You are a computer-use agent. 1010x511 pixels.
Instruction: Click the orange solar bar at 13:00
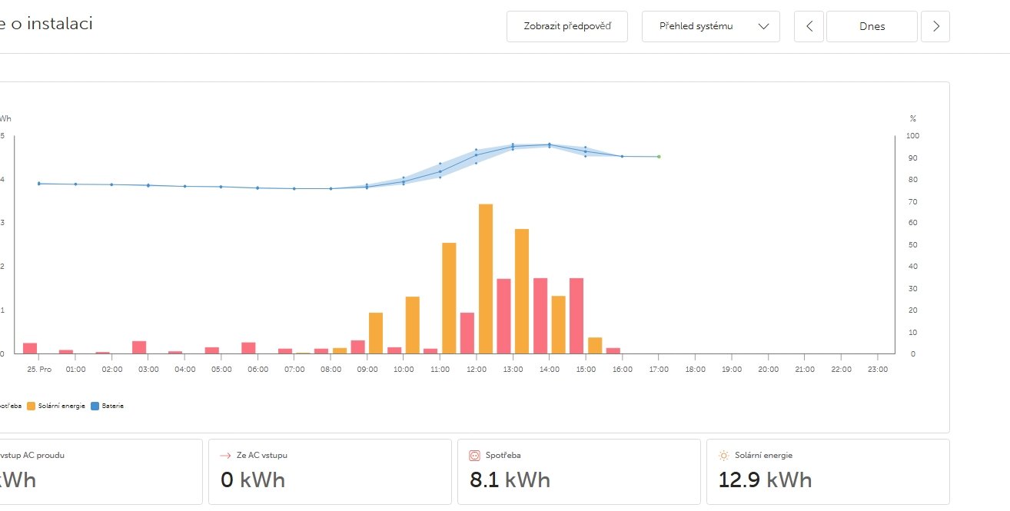(522, 290)
